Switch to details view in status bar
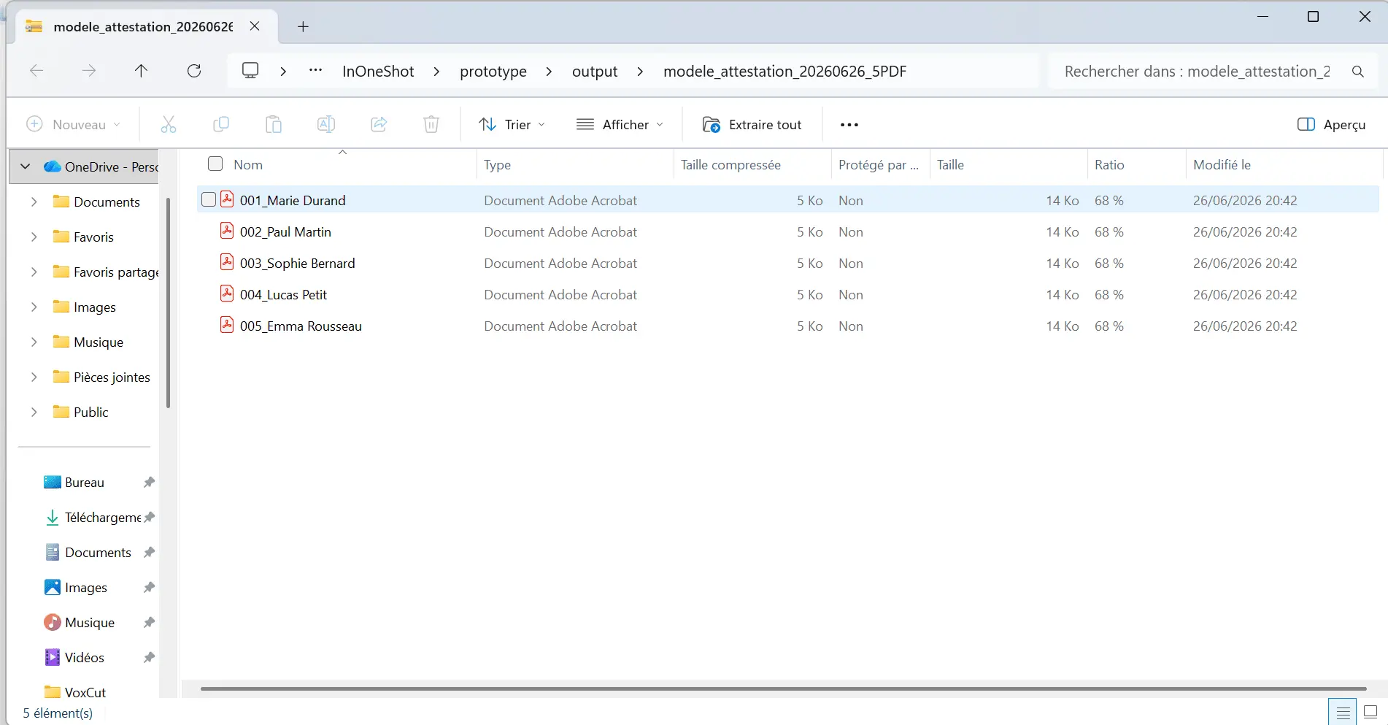1388x725 pixels. click(x=1343, y=713)
